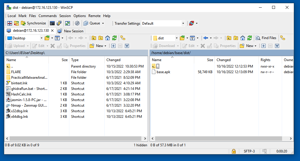This screenshot has width=300, height=161.
Task: Go to remote parent directory
Action: [x=229, y=38]
